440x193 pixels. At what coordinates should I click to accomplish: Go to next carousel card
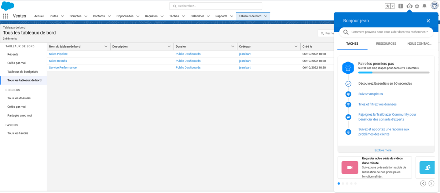pos(432,183)
